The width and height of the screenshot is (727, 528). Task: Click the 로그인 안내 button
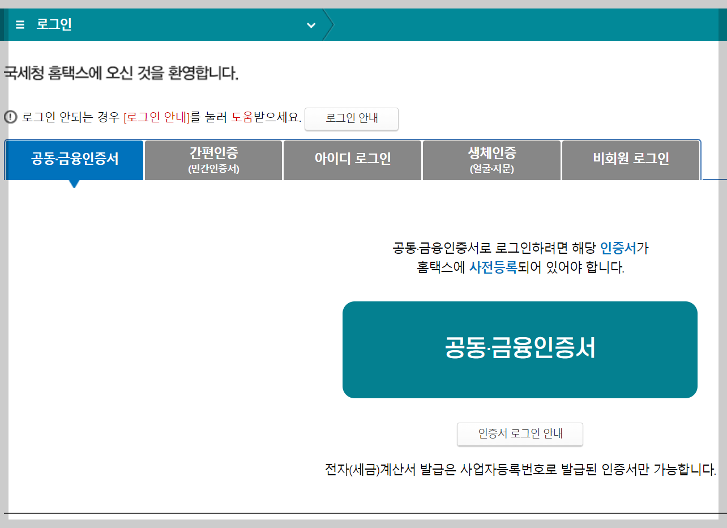(x=352, y=118)
